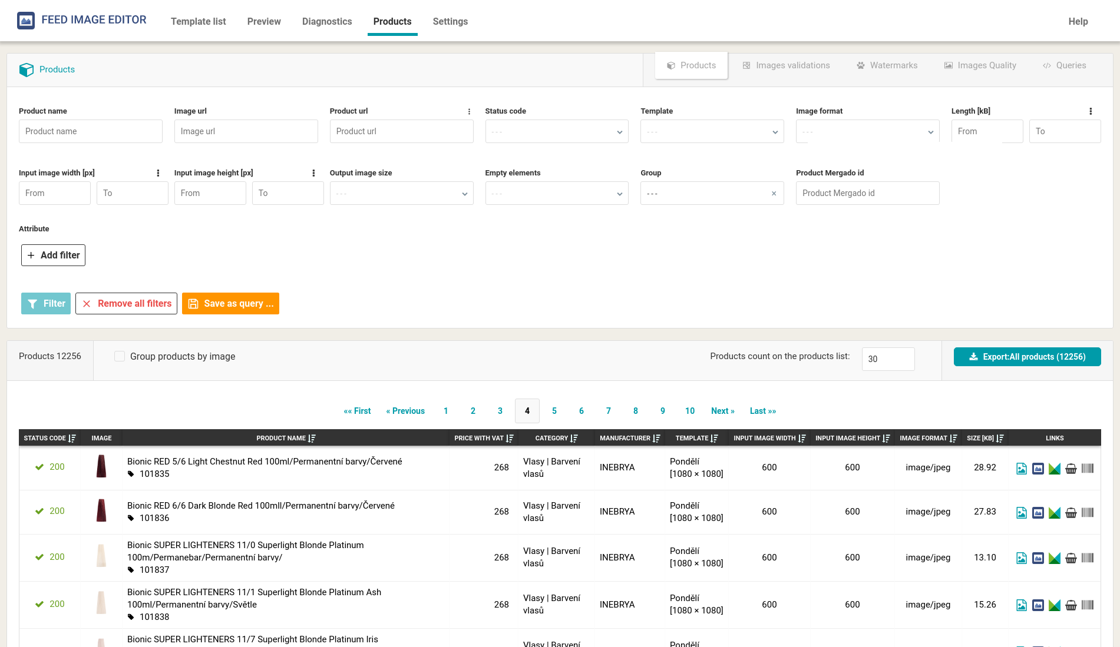Image resolution: width=1120 pixels, height=647 pixels.
Task: Open Input image width options kebab menu
Action: click(158, 173)
